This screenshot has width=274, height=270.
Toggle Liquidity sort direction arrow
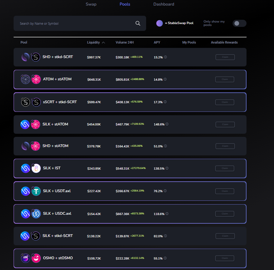pyautogui.click(x=103, y=42)
